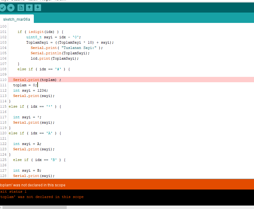Click 'exit status 1' in the console
Screen dimensions: 254x209
pos(13,191)
